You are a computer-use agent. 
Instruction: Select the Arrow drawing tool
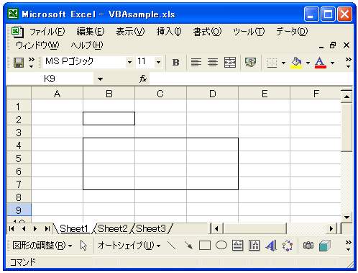(188, 246)
